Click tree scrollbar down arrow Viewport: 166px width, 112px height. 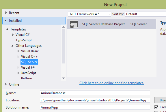[x=63, y=78]
